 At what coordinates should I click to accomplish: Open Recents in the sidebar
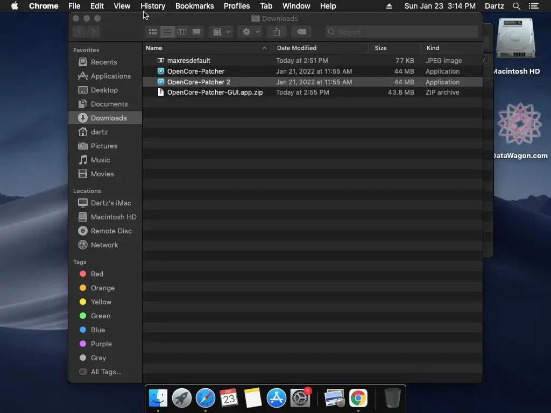click(x=105, y=62)
